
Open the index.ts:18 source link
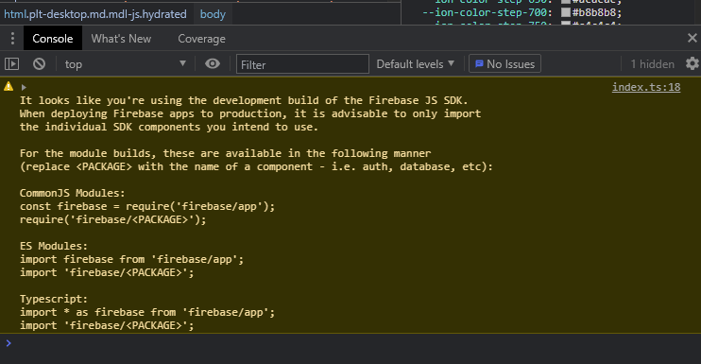[x=646, y=87]
